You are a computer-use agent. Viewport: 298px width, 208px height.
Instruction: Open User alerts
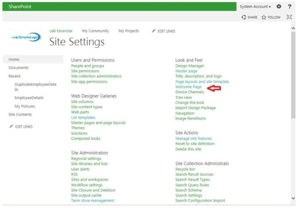click(80, 169)
